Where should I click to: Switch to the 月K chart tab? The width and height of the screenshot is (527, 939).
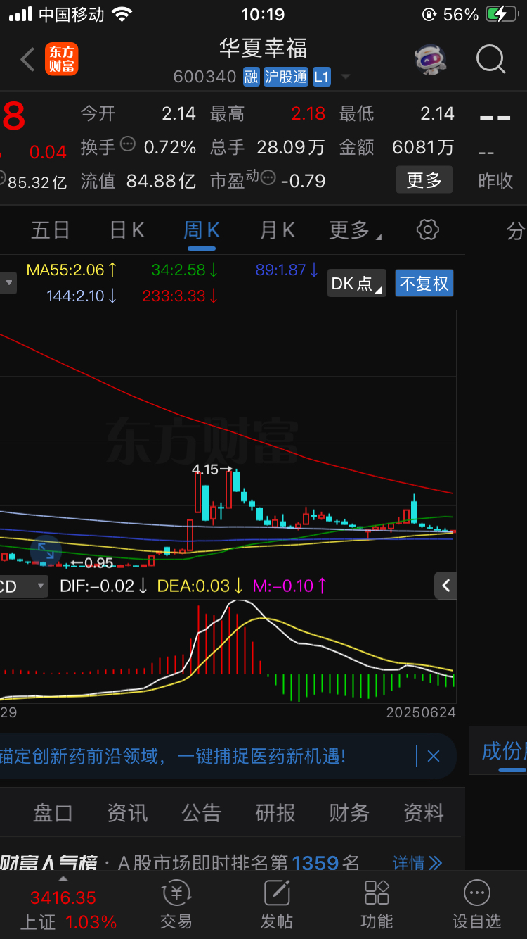tap(278, 230)
